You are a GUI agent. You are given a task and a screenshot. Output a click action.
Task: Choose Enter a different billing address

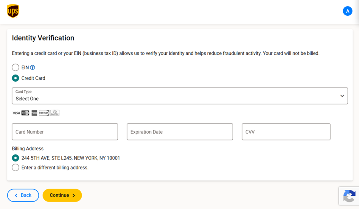pos(15,167)
